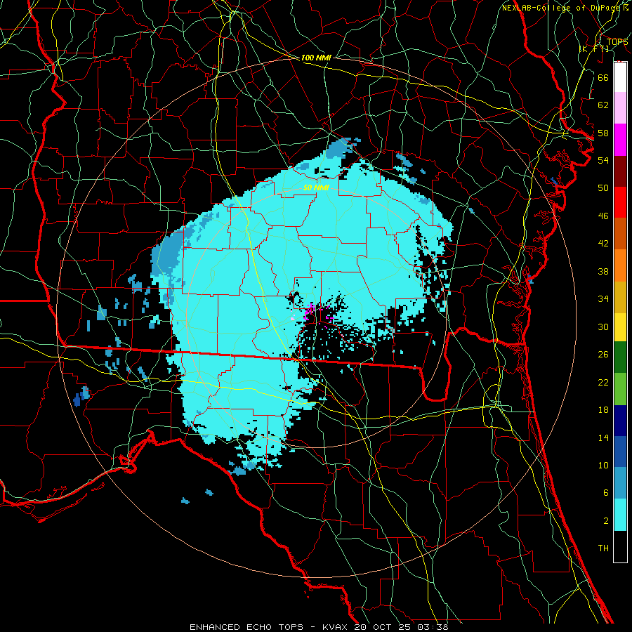Click the white swatch in the tops legend

coord(620,77)
